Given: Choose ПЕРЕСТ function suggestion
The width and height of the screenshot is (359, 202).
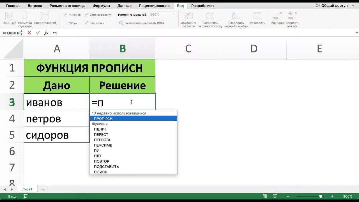Looking at the screenshot, I should click(134, 135).
